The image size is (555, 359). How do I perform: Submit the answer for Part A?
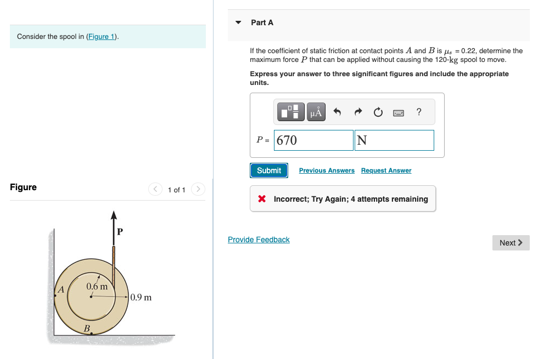click(268, 170)
